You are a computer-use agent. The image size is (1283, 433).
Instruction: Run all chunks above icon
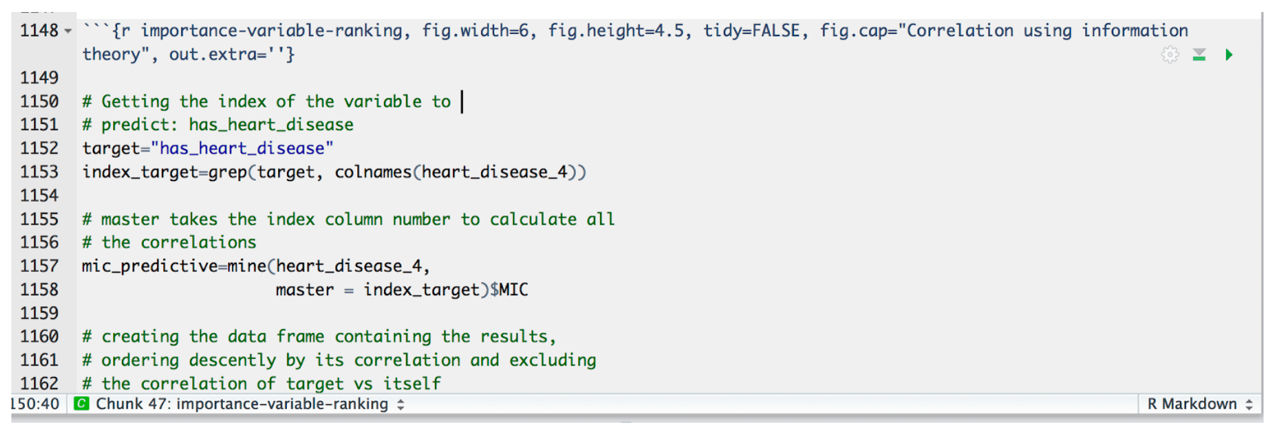pos(1199,55)
